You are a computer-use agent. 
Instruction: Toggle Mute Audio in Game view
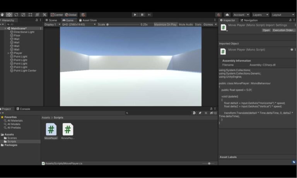(186, 24)
